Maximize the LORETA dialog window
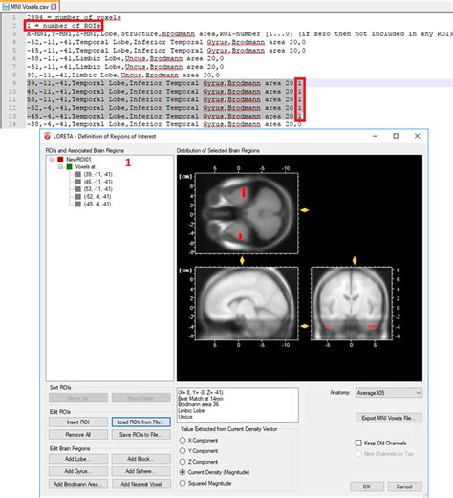This screenshot has width=453, height=498. [x=396, y=136]
